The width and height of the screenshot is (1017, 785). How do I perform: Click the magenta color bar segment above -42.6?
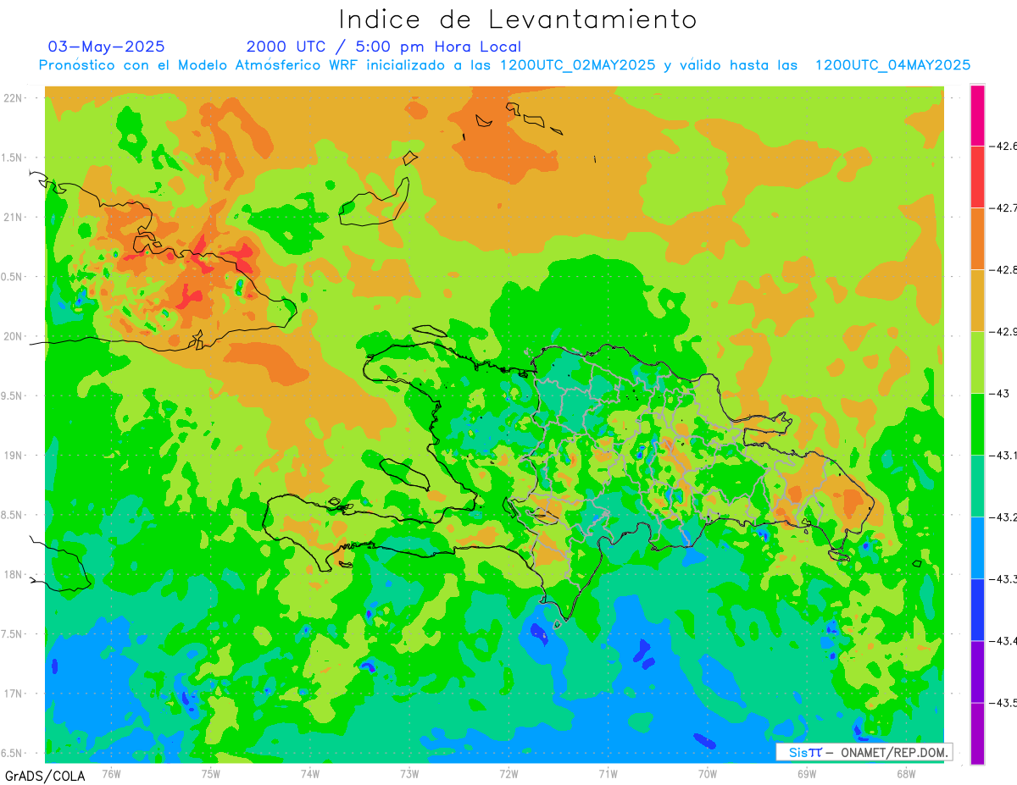977,115
